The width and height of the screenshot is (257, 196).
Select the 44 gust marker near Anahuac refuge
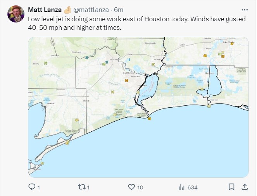(x=77, y=120)
